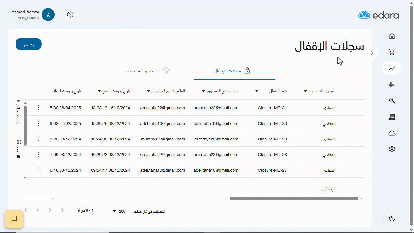The height and width of the screenshot is (233, 414).
Task: Filter the القائم بفتح الصندوق column
Action: [203, 90]
